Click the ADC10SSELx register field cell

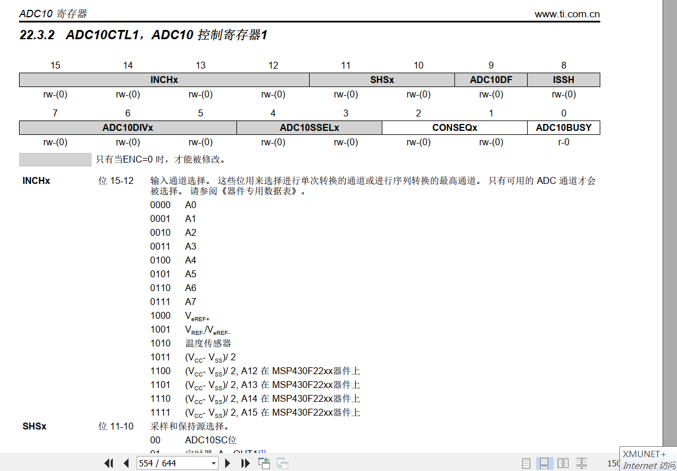309,128
